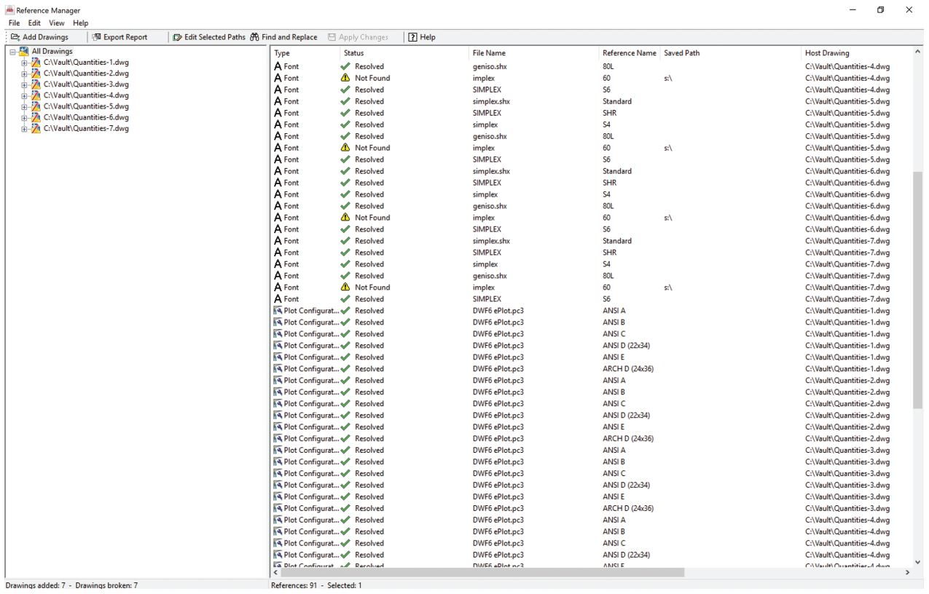The image size is (929, 594).
Task: Expand the Quantities-2.dwg tree node
Action: [23, 73]
